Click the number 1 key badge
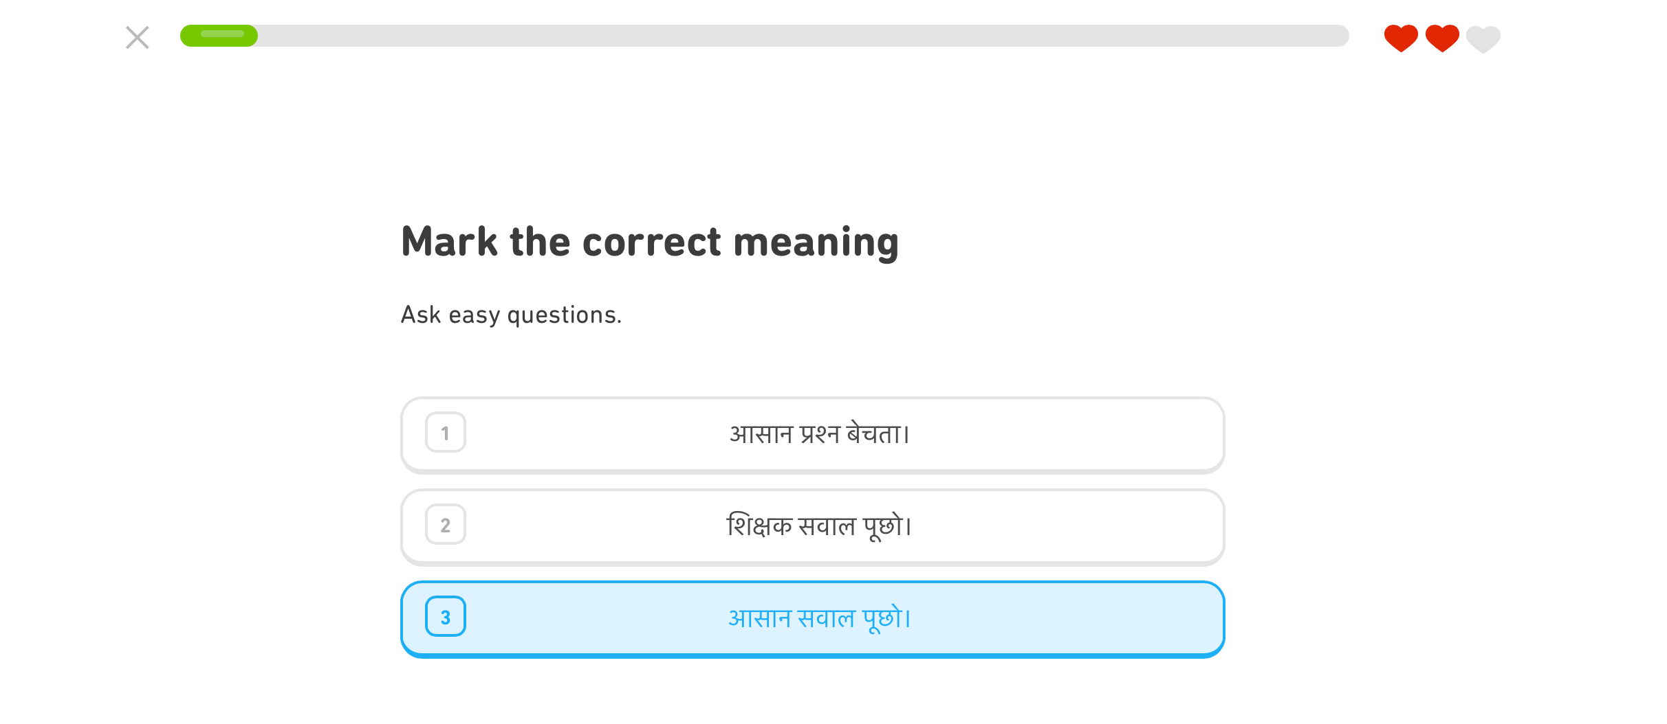The height and width of the screenshot is (724, 1667). pos(446,432)
